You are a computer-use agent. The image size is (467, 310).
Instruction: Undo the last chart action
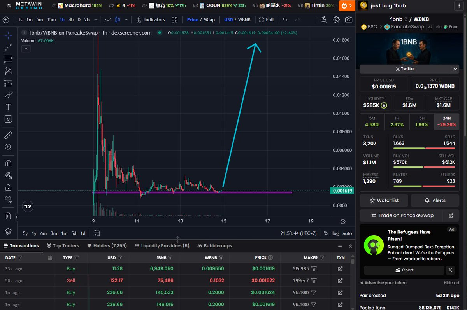pyautogui.click(x=285, y=19)
